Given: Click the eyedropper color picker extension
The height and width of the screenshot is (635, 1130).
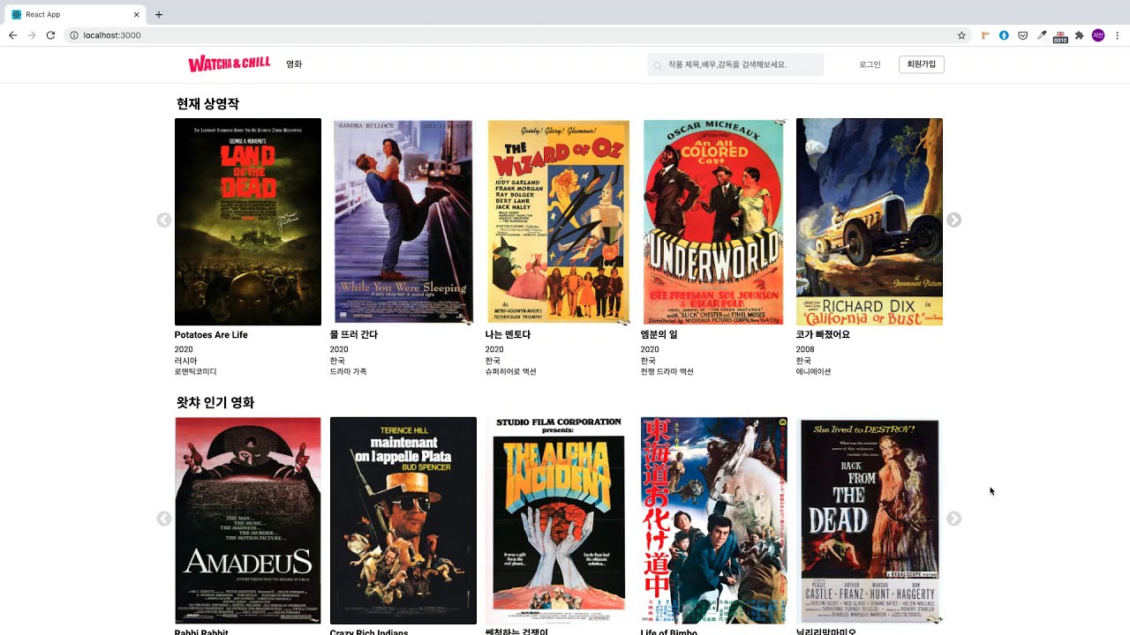Looking at the screenshot, I should [1042, 35].
